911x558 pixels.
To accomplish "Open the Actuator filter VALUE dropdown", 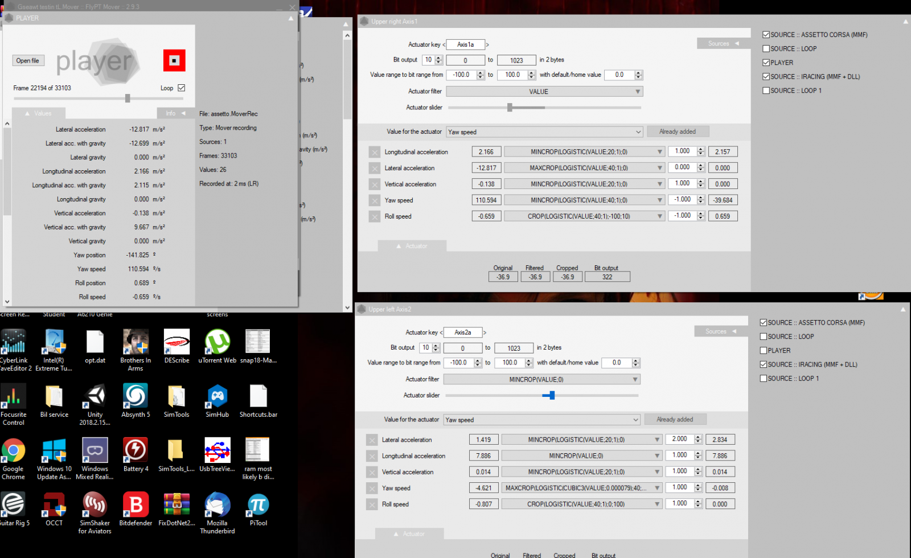I will click(544, 92).
